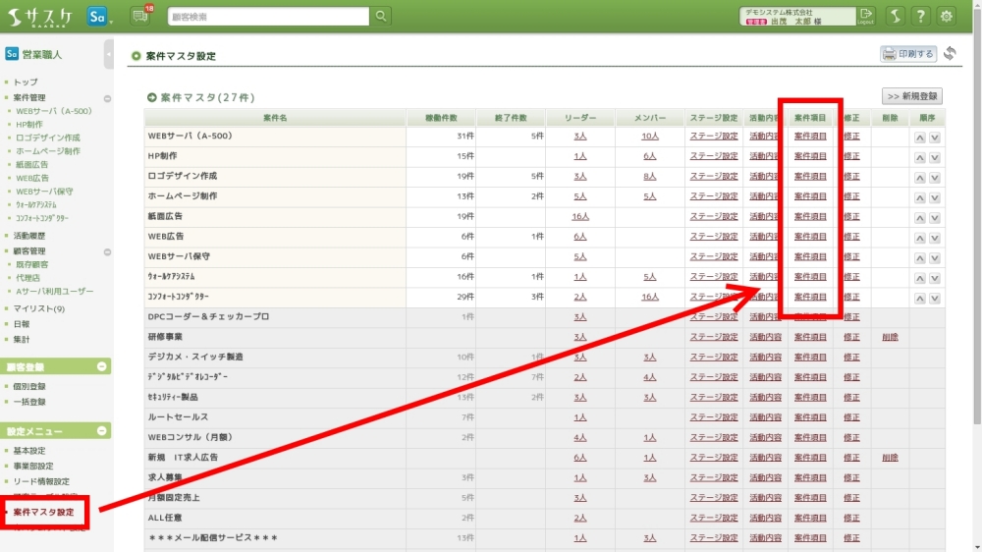Move HP制作 row down

pyautogui.click(x=935, y=156)
